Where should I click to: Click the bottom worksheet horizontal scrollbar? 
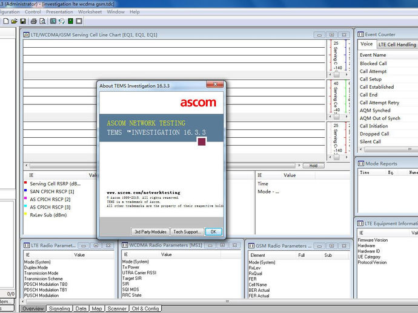click(x=227, y=302)
